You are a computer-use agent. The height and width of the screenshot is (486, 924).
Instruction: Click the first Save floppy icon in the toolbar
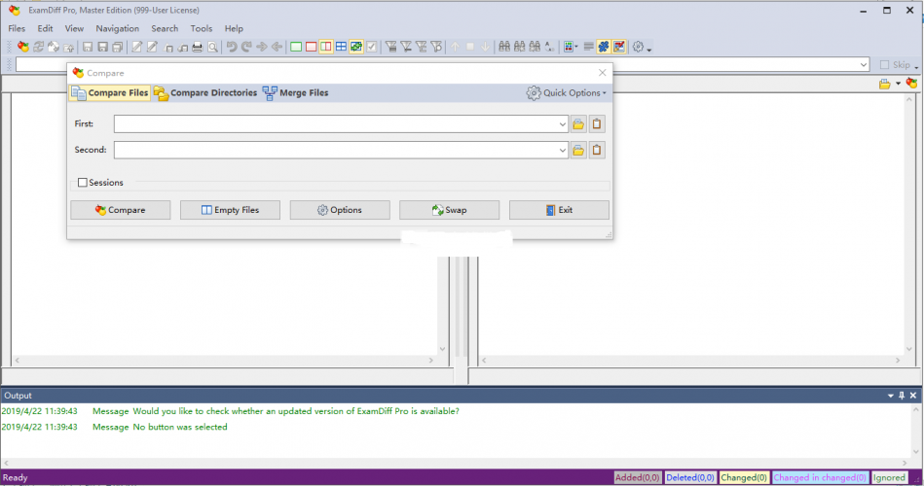88,47
